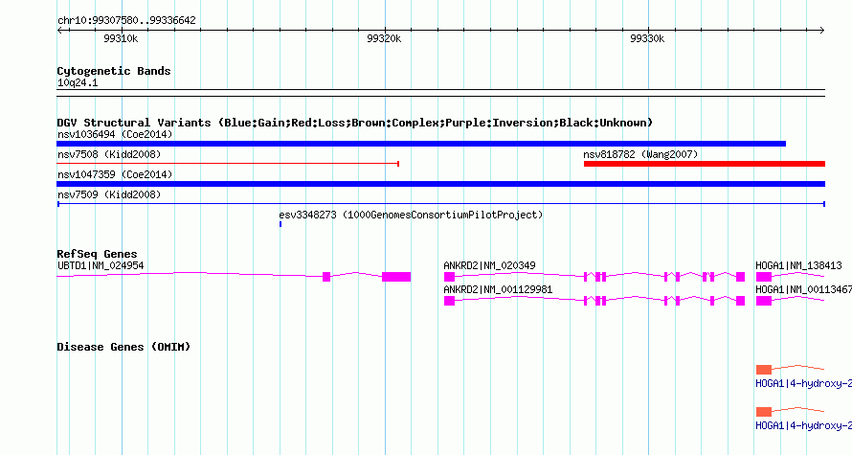Click the blue gain bar under nsv1036494

[421, 144]
